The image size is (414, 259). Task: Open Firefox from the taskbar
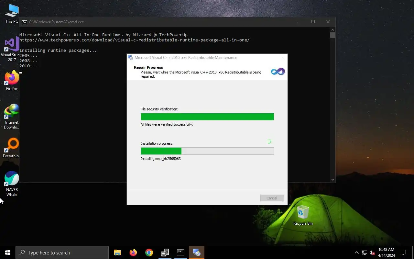pyautogui.click(x=133, y=253)
